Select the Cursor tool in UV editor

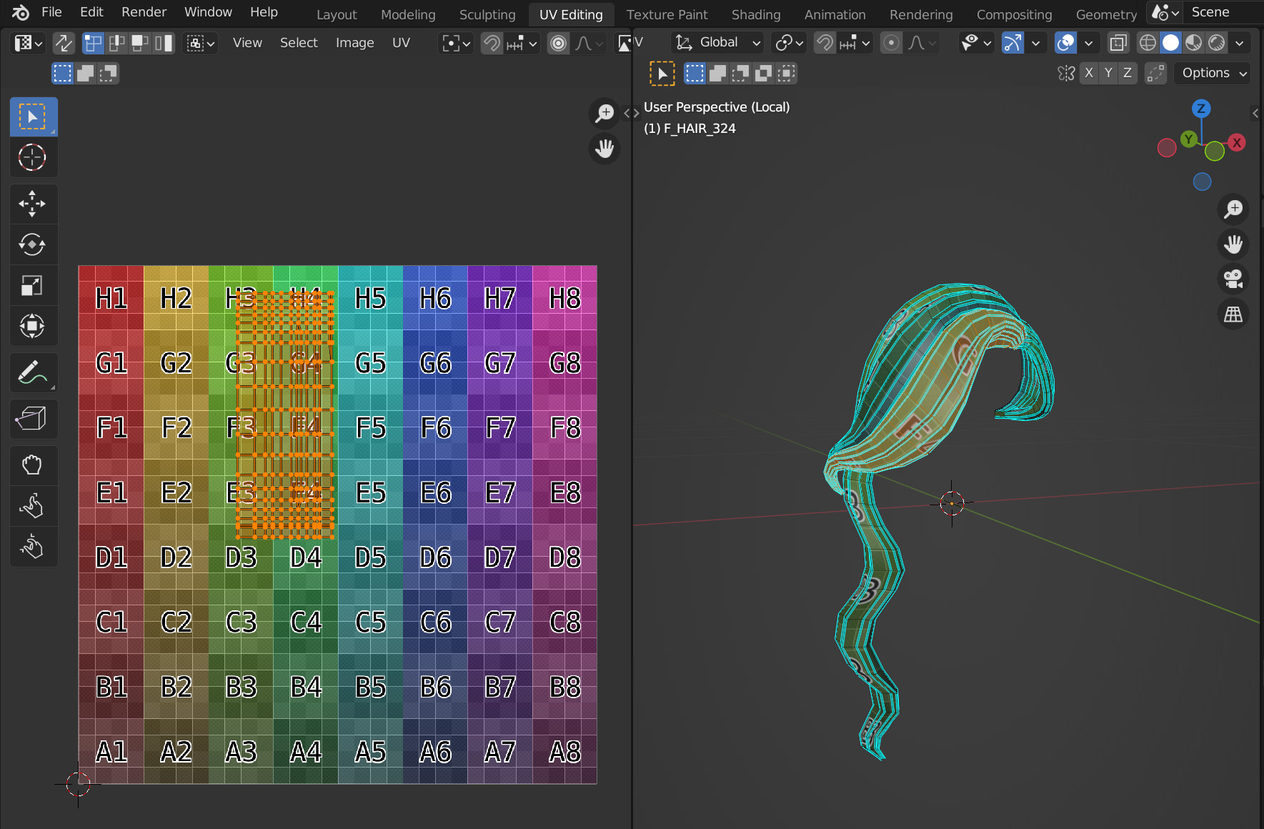tap(32, 157)
